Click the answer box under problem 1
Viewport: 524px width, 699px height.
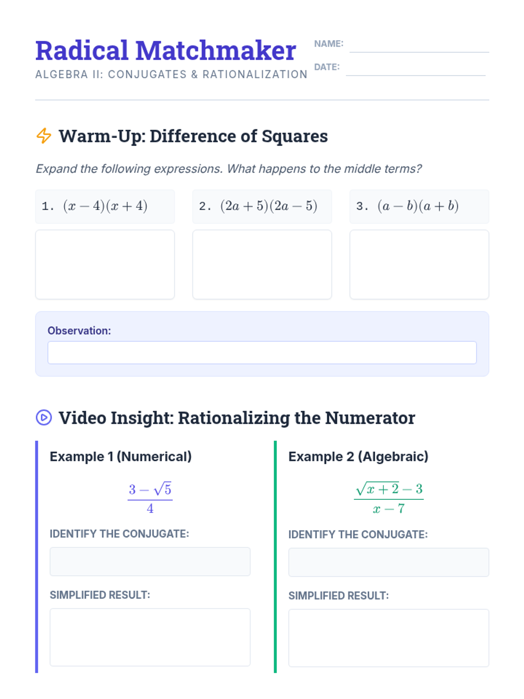(x=105, y=265)
